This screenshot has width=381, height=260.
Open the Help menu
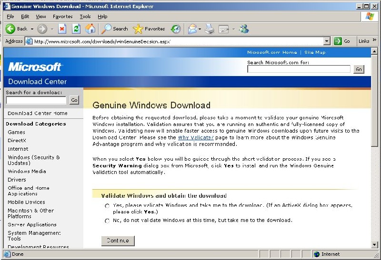coord(102,17)
